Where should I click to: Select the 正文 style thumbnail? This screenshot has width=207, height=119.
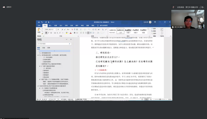(120, 31)
